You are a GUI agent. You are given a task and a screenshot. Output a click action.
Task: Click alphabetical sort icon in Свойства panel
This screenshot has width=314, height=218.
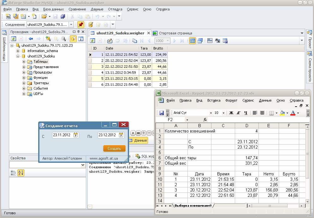21,173
